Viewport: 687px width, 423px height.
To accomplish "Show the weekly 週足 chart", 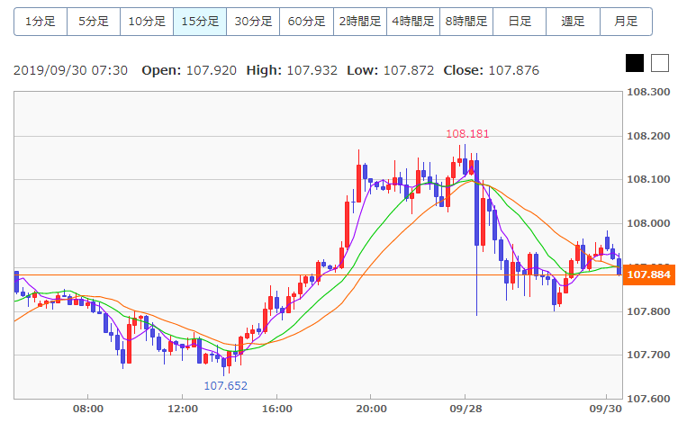I will click(x=573, y=21).
